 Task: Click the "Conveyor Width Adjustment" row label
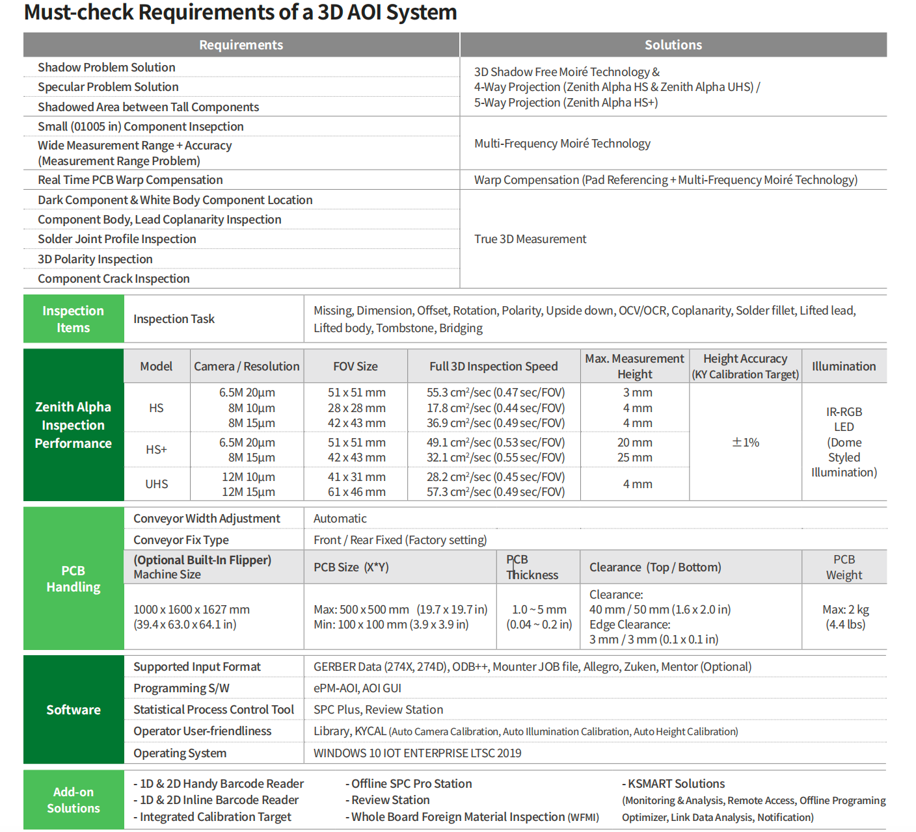tap(207, 519)
